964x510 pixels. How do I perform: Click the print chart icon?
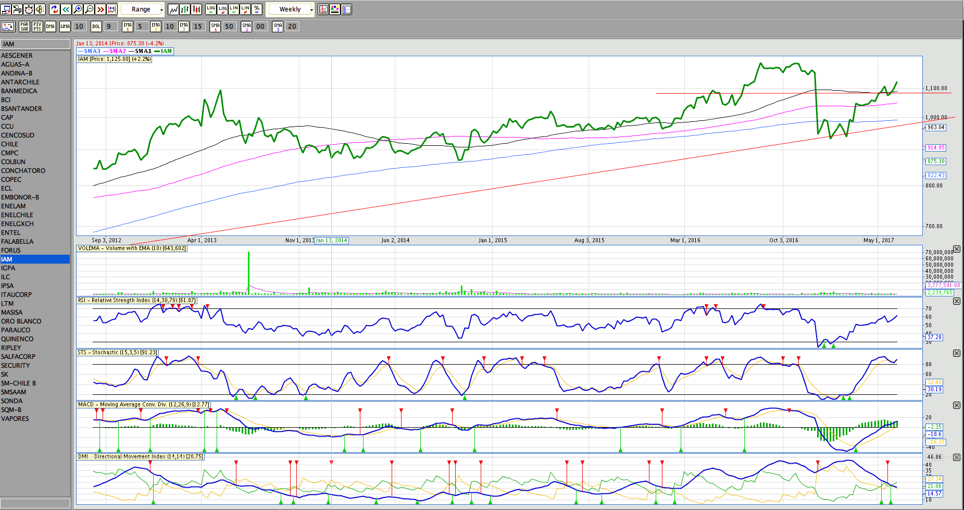[17, 9]
